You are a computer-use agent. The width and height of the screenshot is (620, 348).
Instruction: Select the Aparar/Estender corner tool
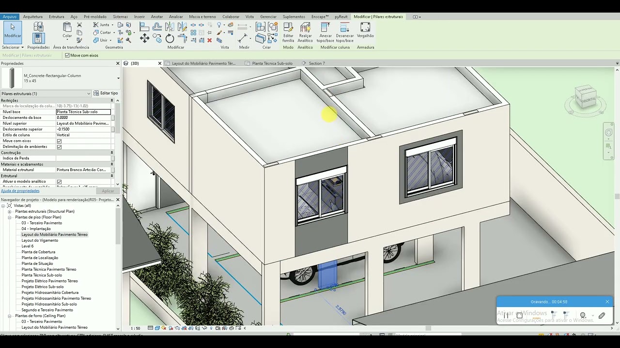182,39
